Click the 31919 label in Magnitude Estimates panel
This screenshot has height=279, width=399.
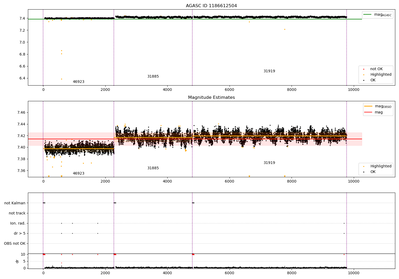click(x=269, y=163)
